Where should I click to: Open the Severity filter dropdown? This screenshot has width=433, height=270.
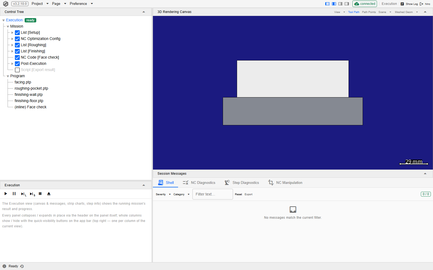163,194
